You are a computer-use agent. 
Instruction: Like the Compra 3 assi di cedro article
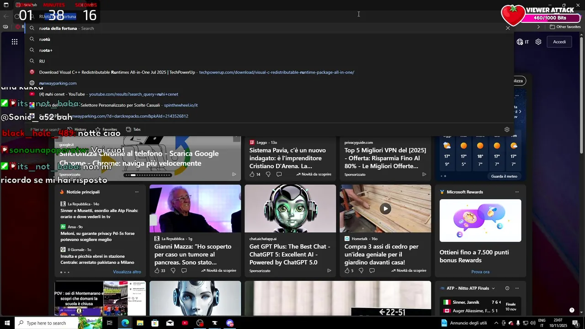point(348,271)
